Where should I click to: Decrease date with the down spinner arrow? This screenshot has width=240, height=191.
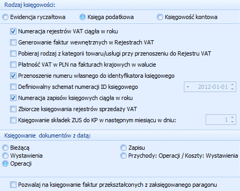tap(233, 89)
